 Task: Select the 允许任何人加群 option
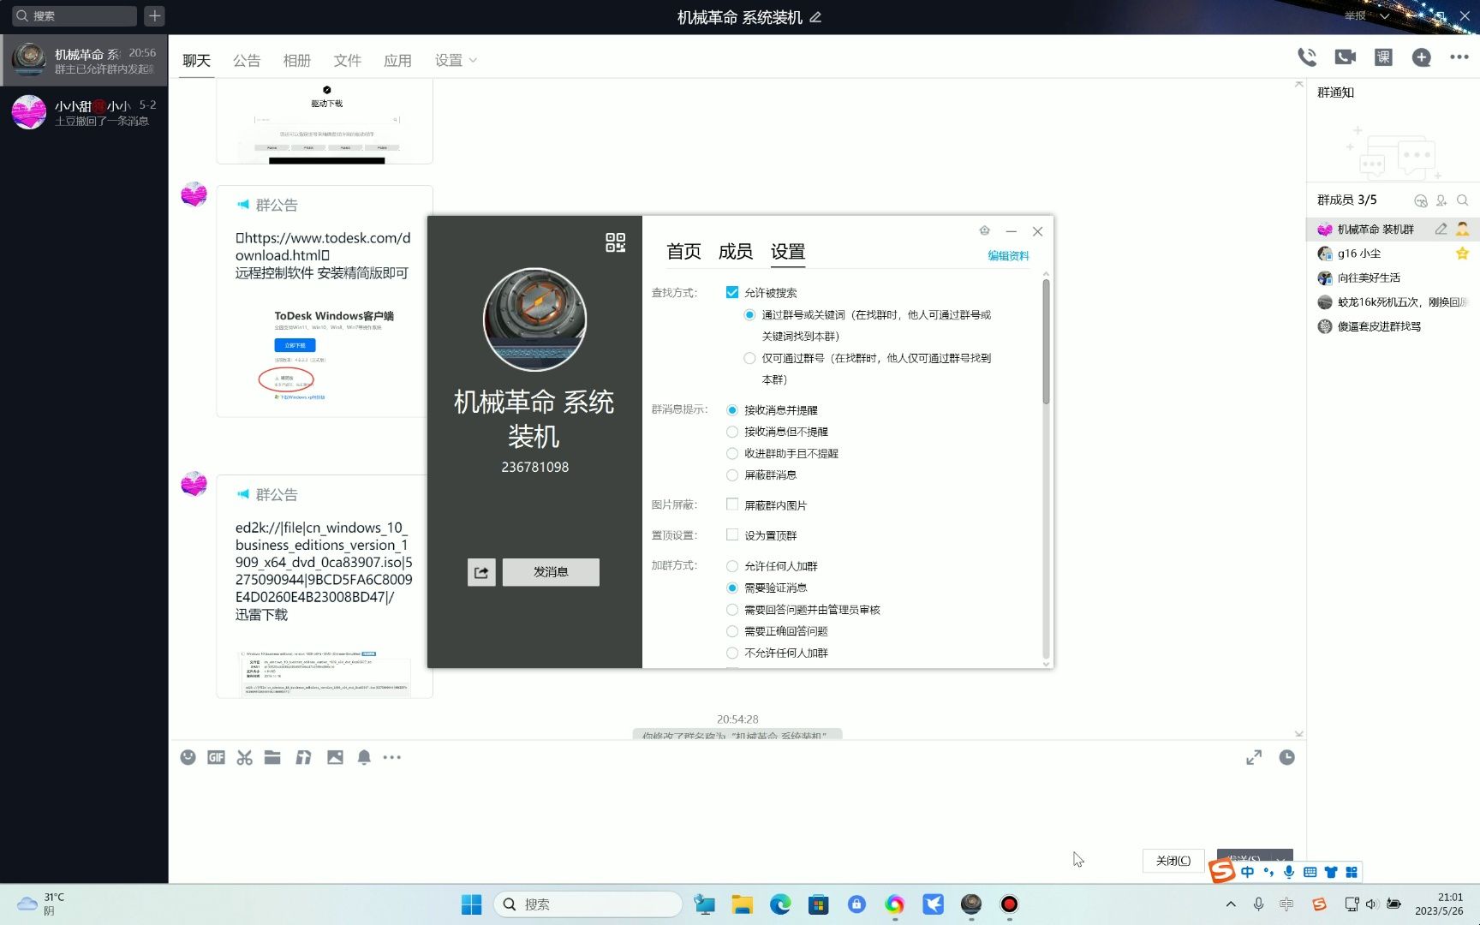tap(732, 566)
